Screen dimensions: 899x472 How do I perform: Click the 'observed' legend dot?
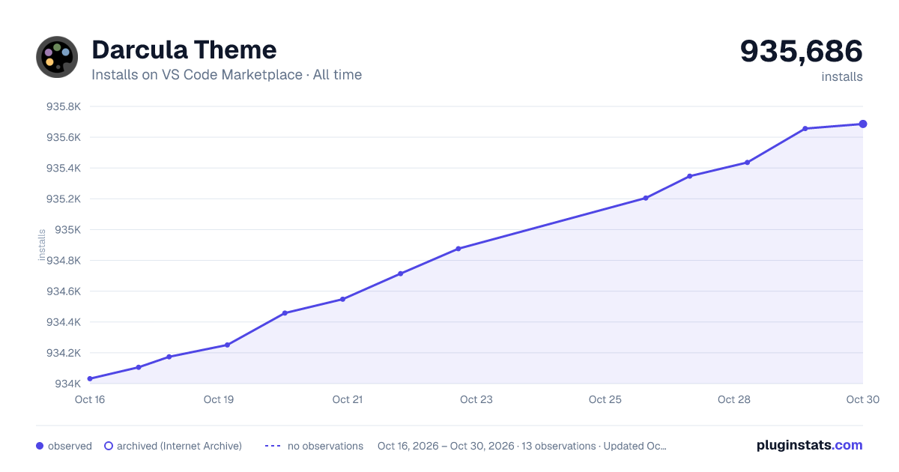[x=40, y=446]
